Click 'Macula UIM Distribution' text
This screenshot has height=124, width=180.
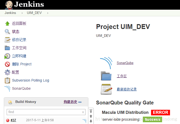coord(125,113)
